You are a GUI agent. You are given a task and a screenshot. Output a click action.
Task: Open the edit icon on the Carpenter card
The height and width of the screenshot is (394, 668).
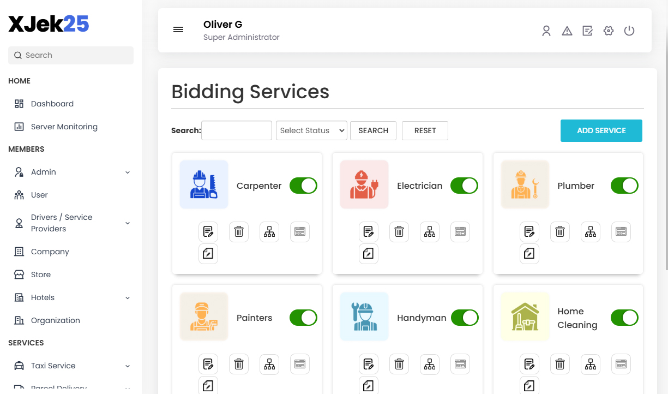coord(208,231)
